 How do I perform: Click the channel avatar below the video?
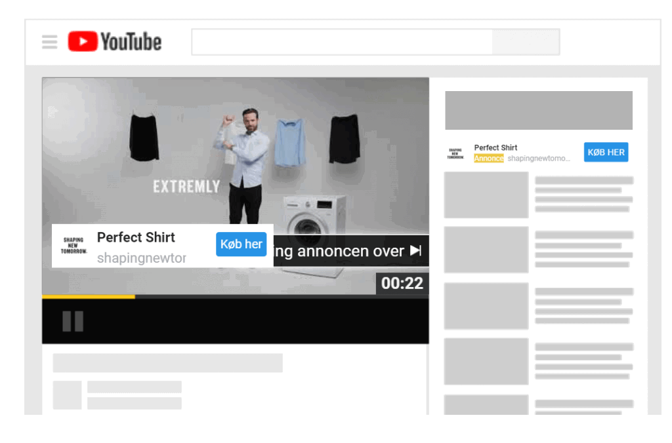point(67,395)
